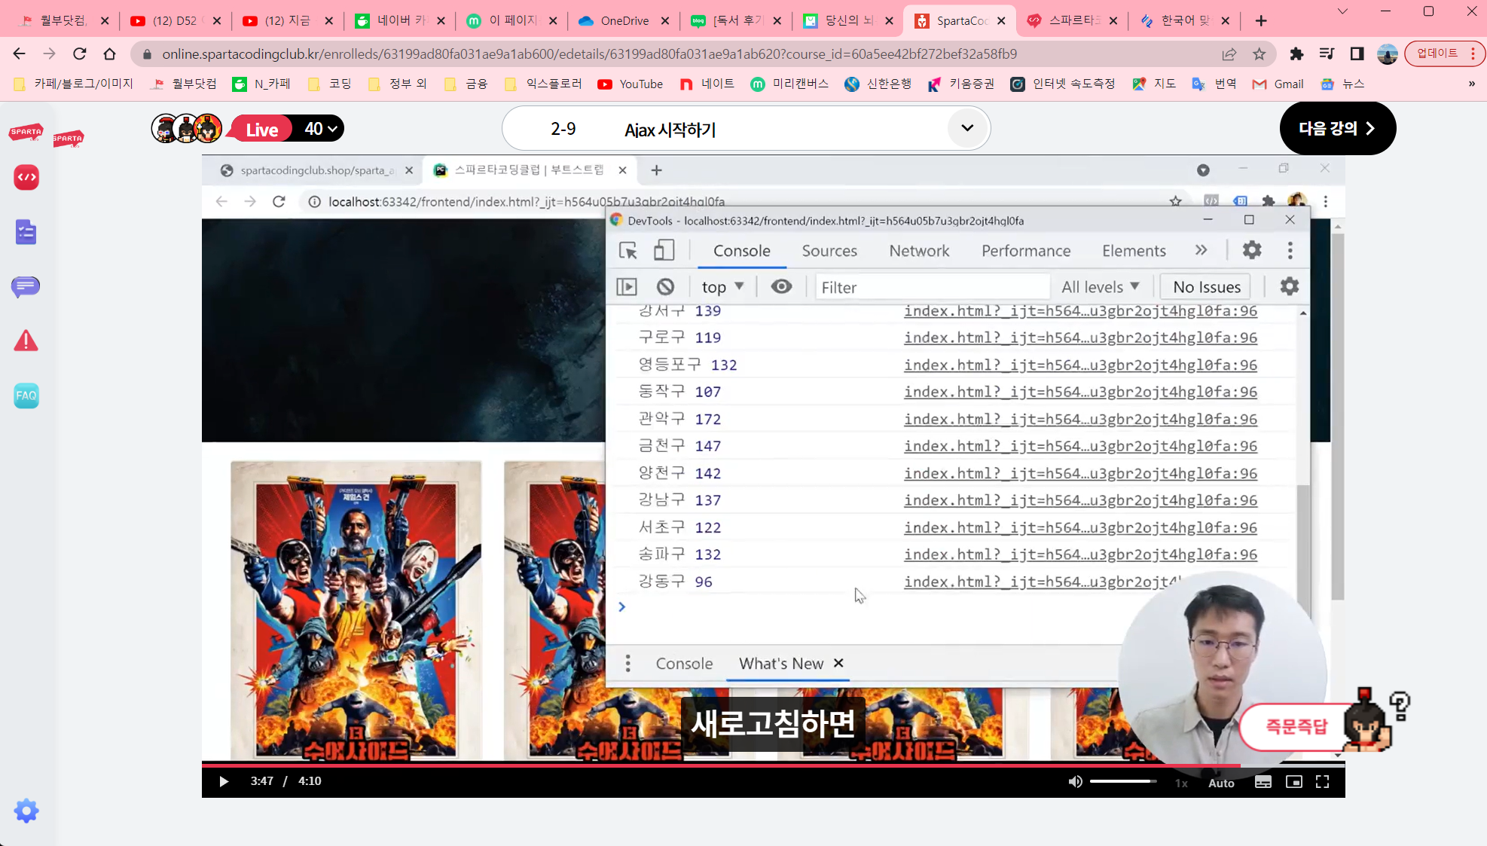The image size is (1487, 846).
Task: Switch to the Console tab in DevTools
Action: [742, 251]
